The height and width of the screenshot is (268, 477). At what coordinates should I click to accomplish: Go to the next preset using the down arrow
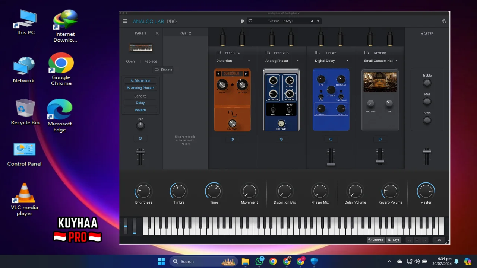pos(318,21)
